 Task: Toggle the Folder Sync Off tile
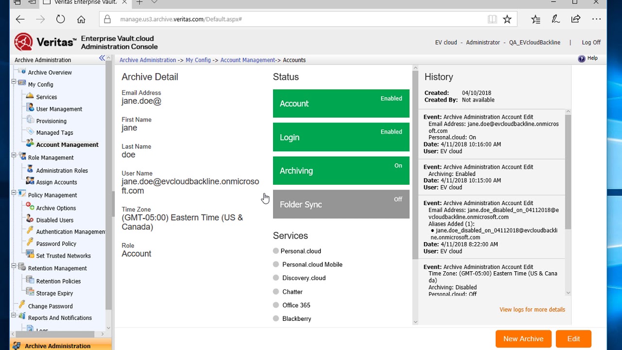[341, 204]
